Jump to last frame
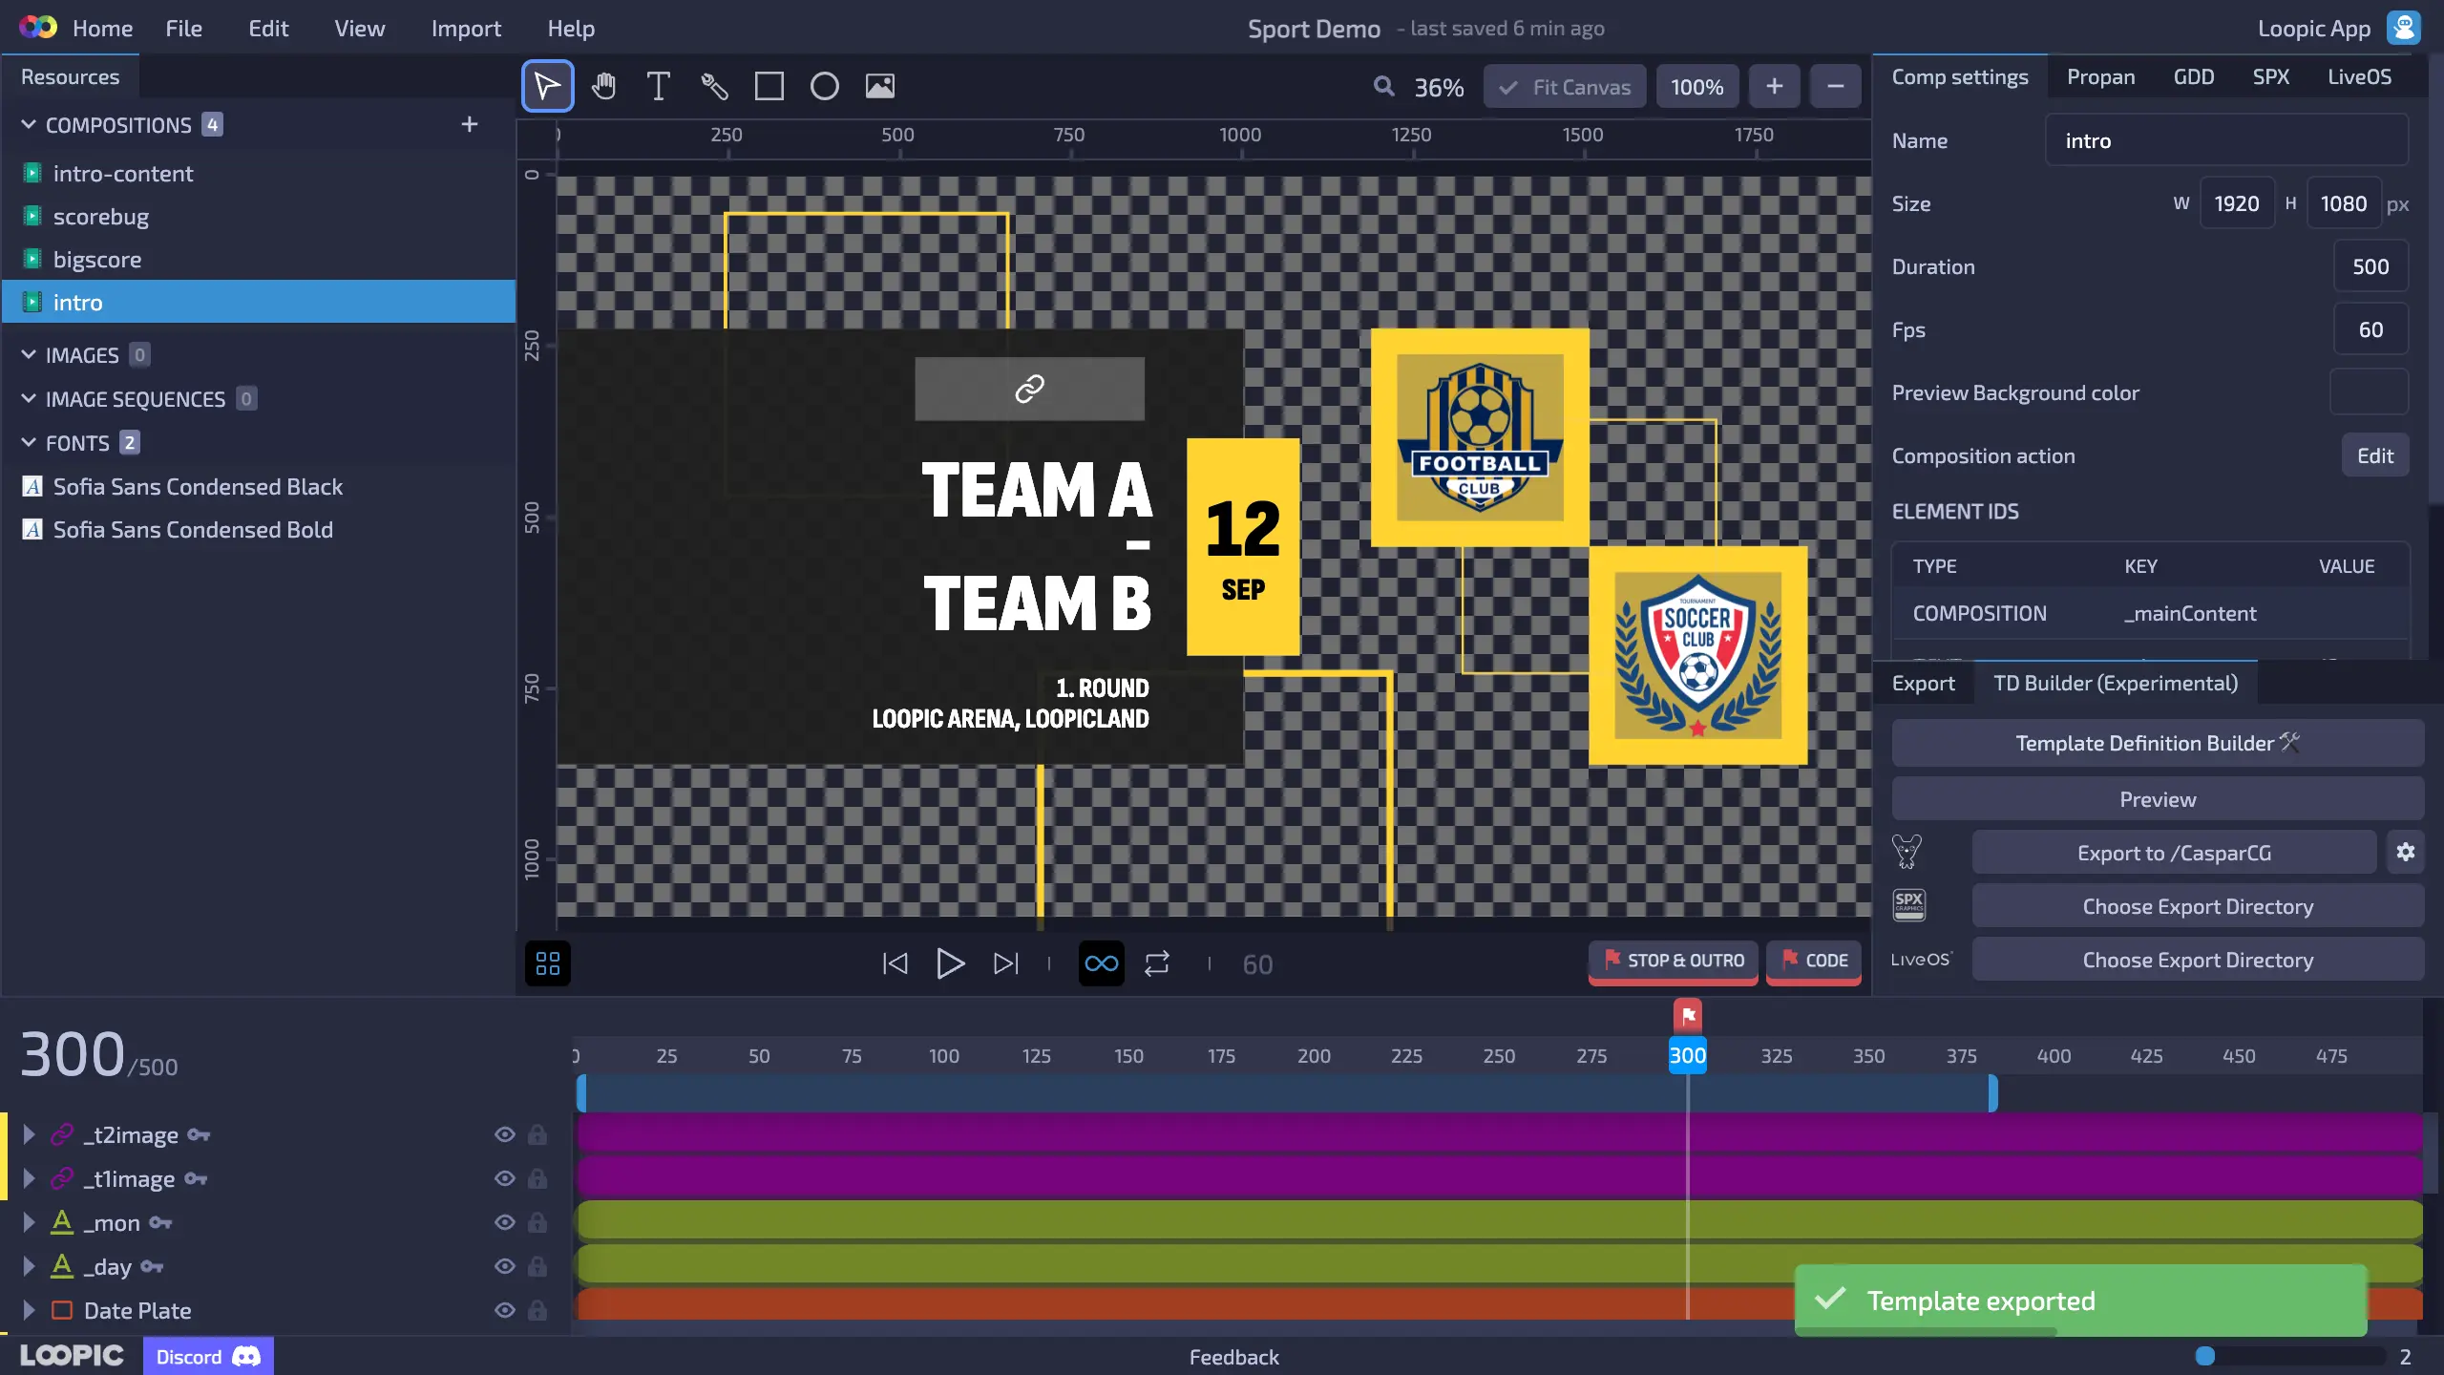 [x=1006, y=963]
